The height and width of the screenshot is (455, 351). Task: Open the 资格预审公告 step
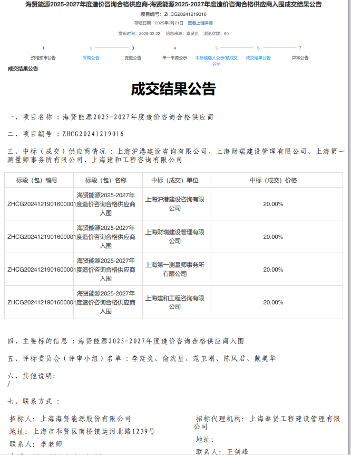coord(43,58)
